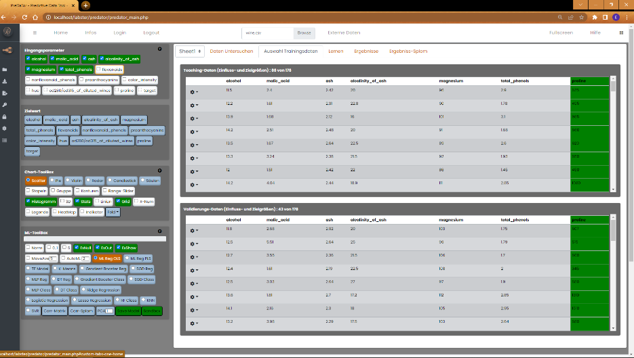
Task: Expand the Feld dropdown in Chart-ToolBox
Action: pyautogui.click(x=113, y=212)
